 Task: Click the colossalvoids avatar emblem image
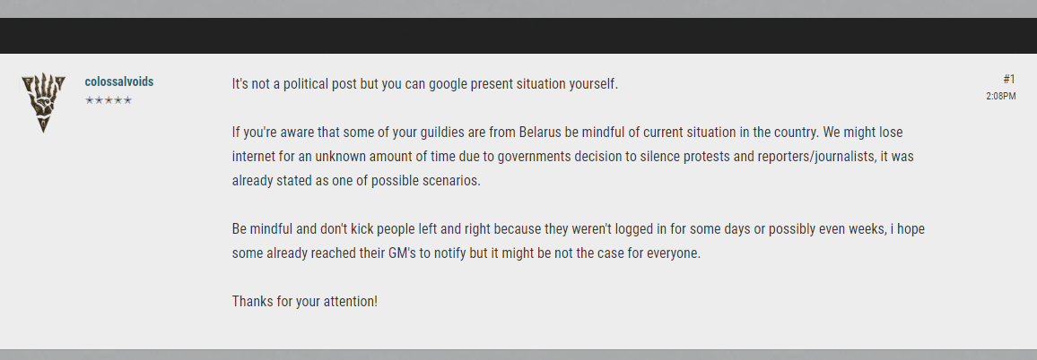click(43, 103)
